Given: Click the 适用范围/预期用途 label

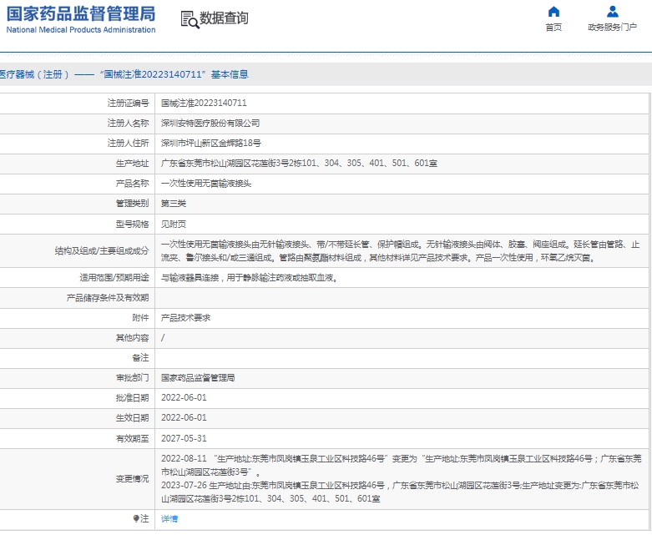Looking at the screenshot, I should click(114, 277).
